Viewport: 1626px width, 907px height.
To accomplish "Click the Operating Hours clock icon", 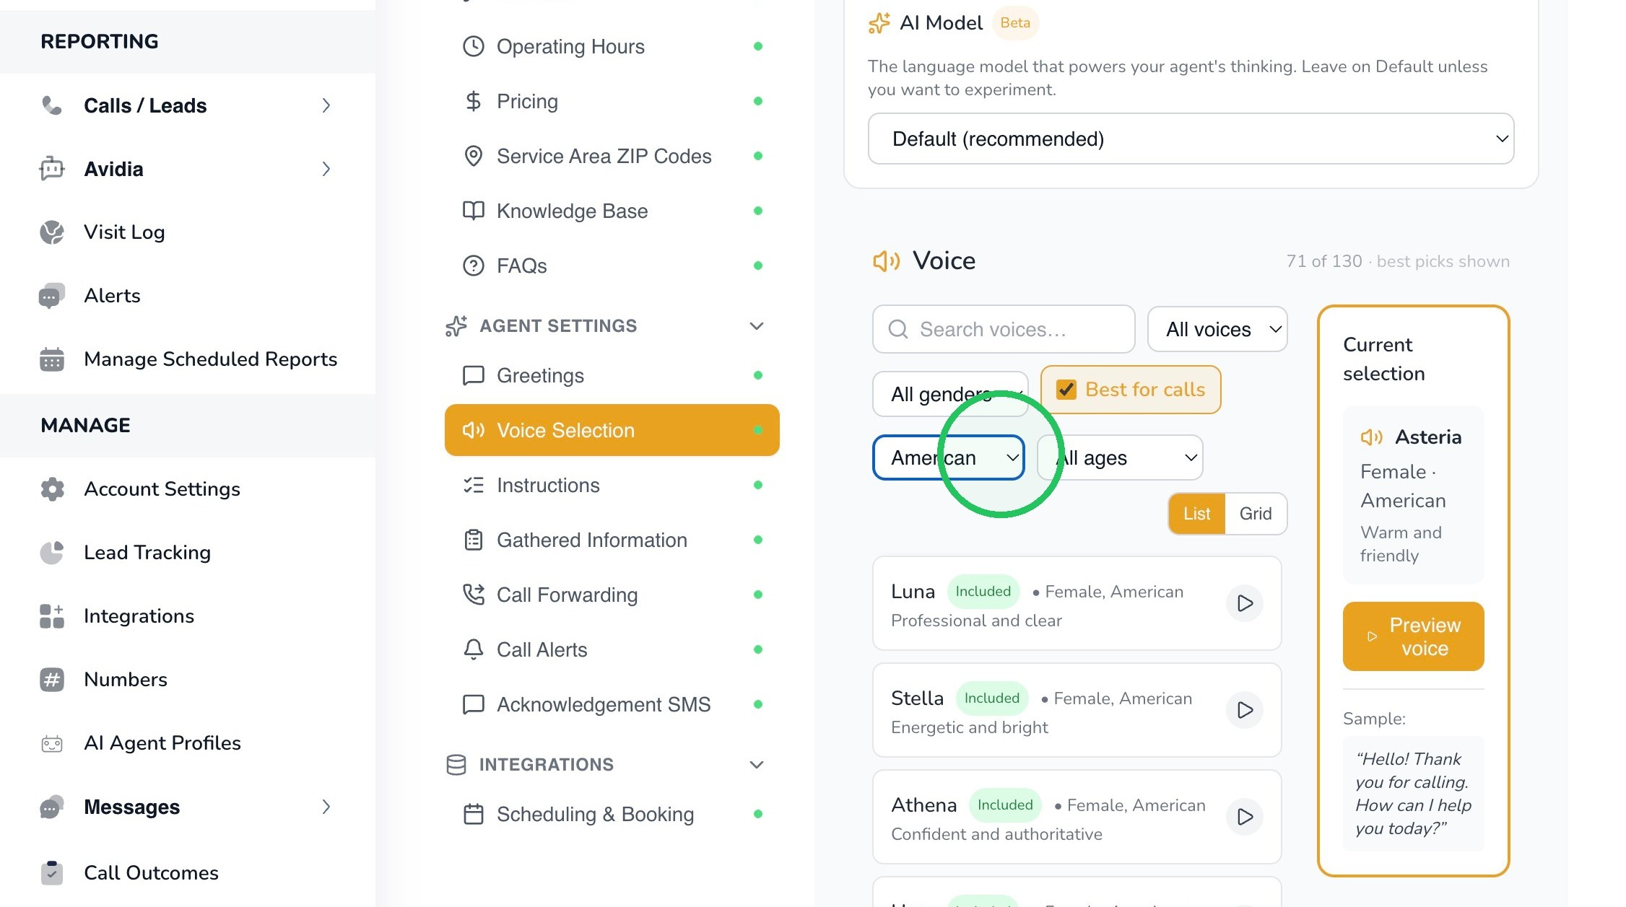I will coord(474,46).
